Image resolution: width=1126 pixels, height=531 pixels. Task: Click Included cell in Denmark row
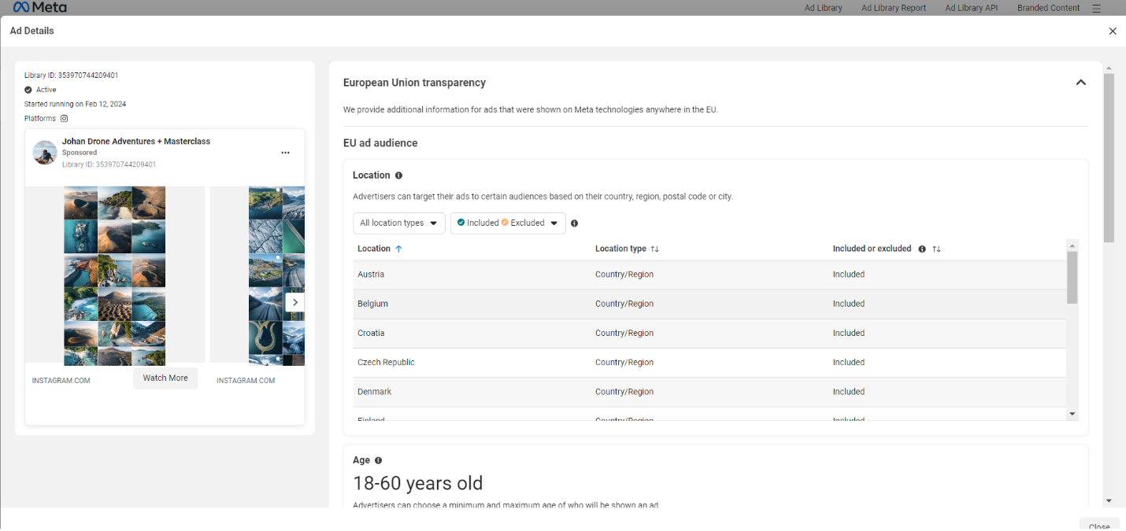pyautogui.click(x=849, y=392)
